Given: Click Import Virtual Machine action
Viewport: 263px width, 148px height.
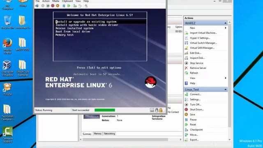Looking at the screenshot, I should coord(203,33).
